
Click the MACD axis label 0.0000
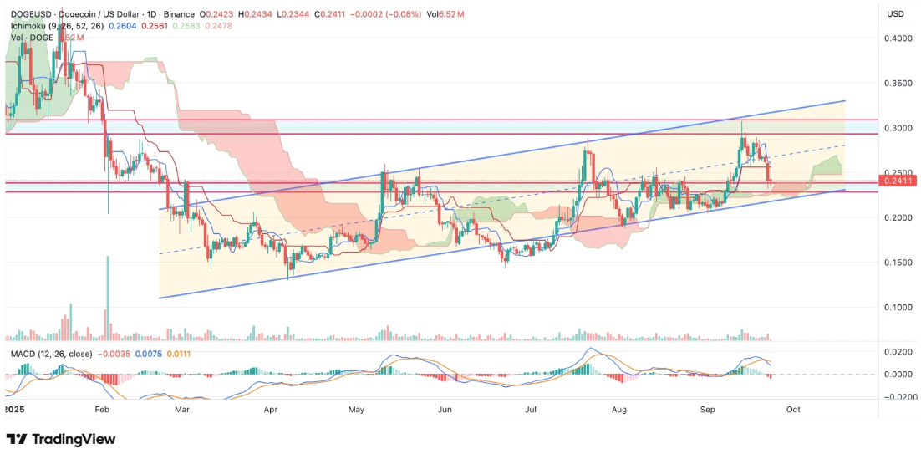pos(898,374)
